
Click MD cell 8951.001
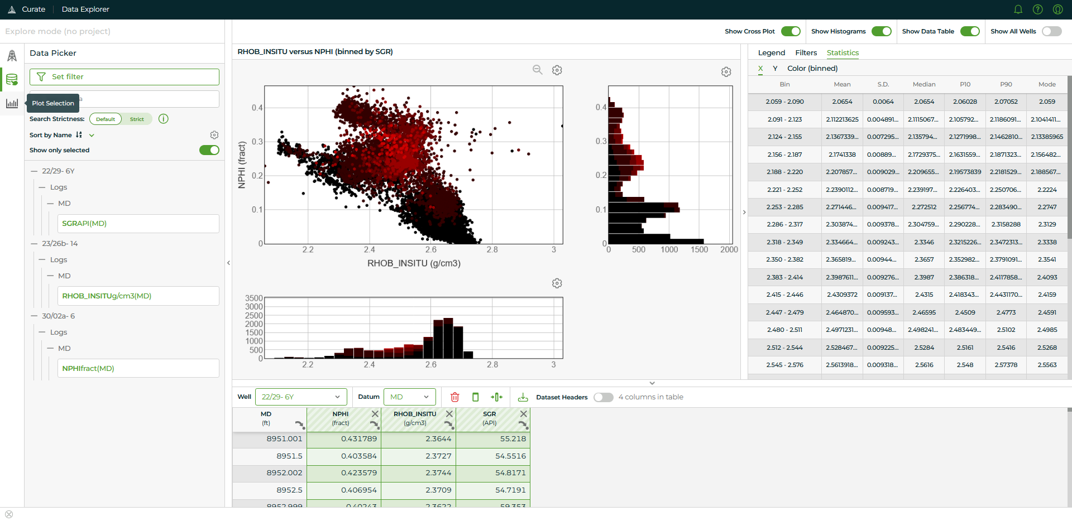click(x=270, y=439)
